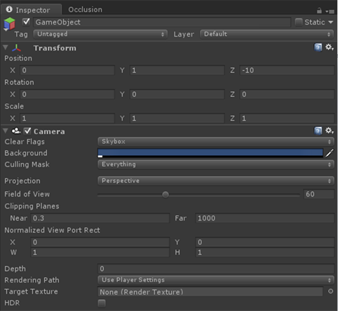Image resolution: width=338 pixels, height=311 pixels.
Task: Click the Far clipping plane field
Action: (x=265, y=218)
